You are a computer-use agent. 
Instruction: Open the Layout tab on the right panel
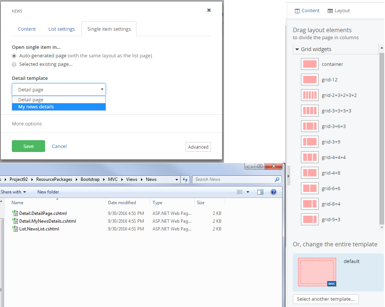(338, 10)
